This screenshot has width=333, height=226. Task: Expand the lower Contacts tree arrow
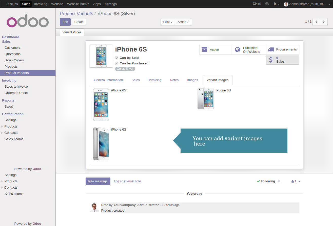[x=2, y=187]
